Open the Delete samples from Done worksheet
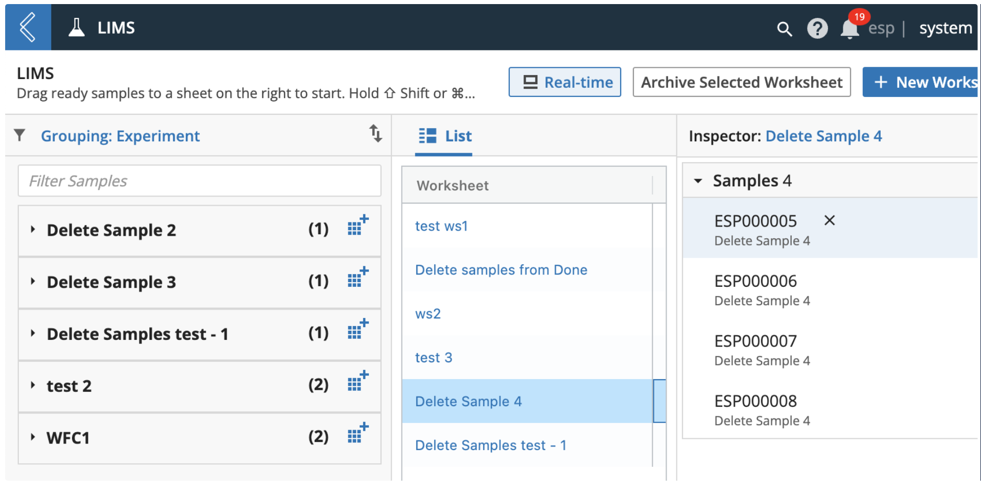The image size is (992, 496). pos(501,270)
